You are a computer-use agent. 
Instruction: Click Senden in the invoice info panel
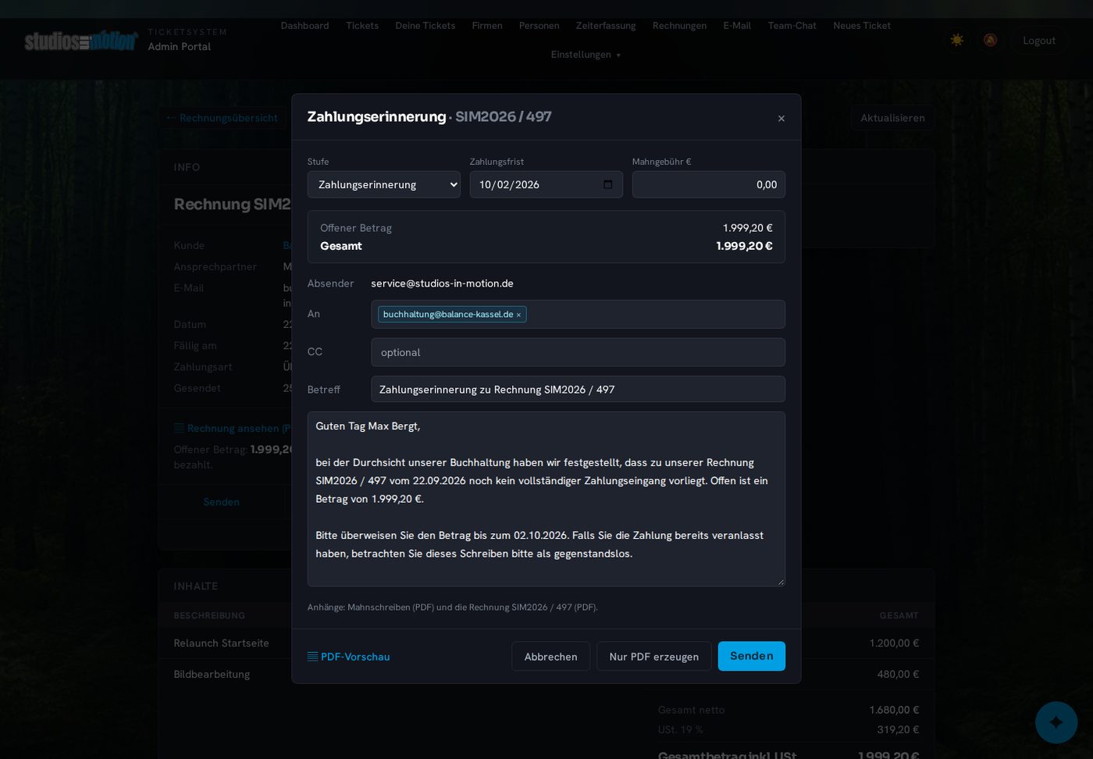click(x=222, y=502)
